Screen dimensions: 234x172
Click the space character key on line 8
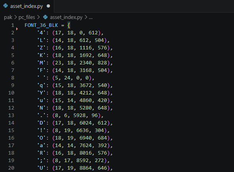click(41, 78)
